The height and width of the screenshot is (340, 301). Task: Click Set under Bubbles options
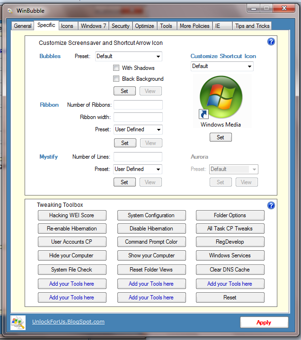pos(124,91)
